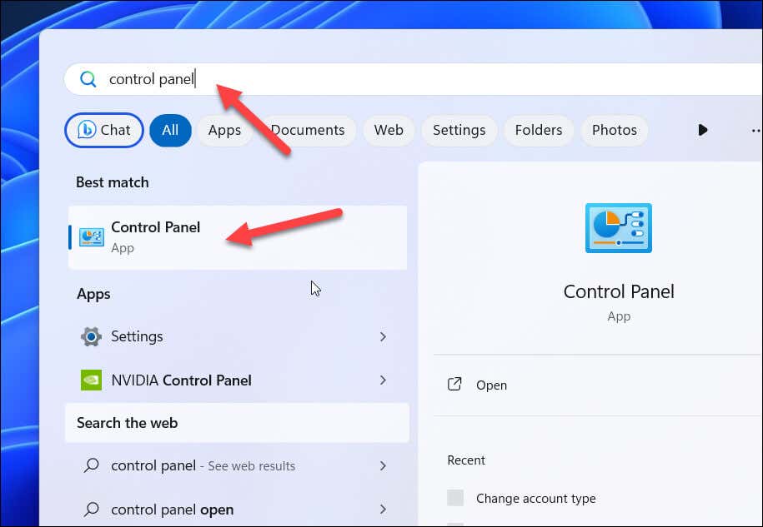Switch to the Apps filter tab

(x=224, y=130)
